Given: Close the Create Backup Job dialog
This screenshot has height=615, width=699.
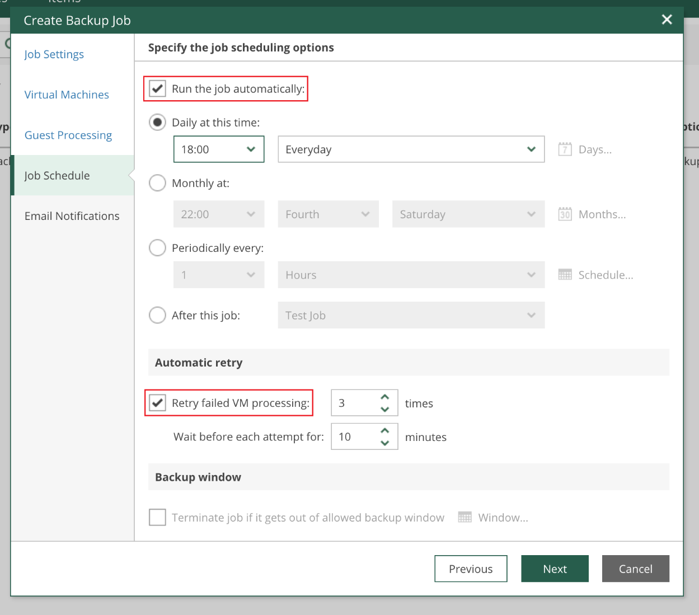Looking at the screenshot, I should 667,20.
